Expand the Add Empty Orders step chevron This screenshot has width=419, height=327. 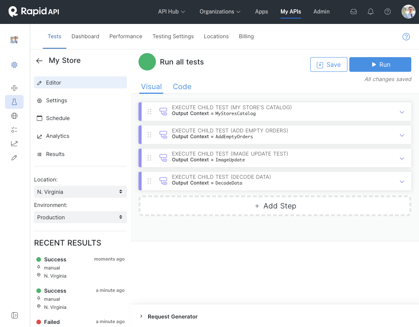tap(402, 135)
